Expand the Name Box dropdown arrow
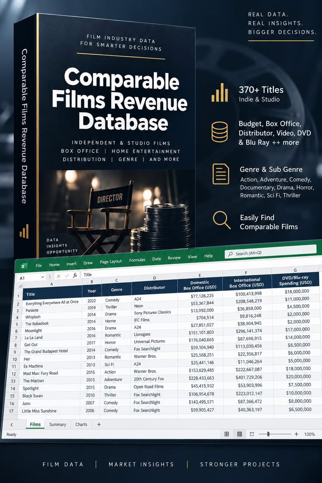This screenshot has height=483, width=322. point(42,277)
